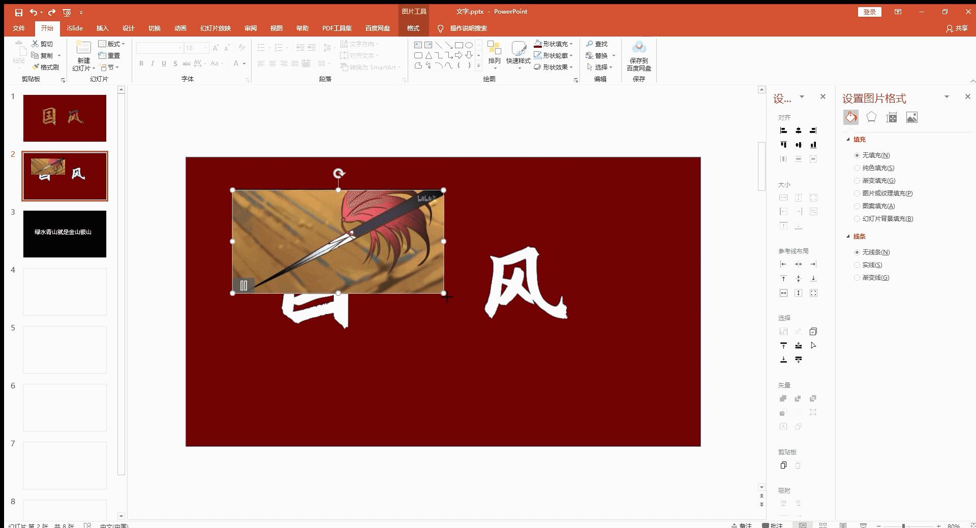Screen dimensions: 976x528
Task: Click the 共享 share button
Action: (x=957, y=28)
